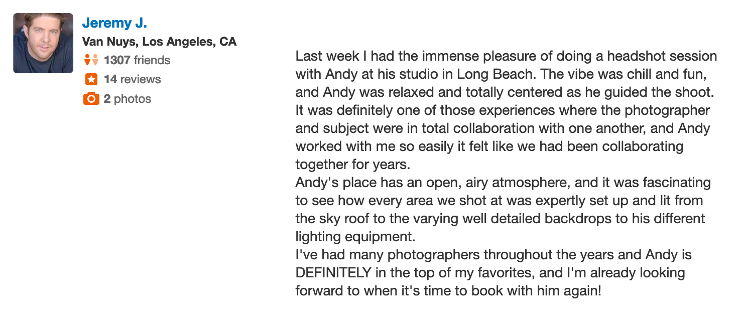738x320 pixels.
Task: Click the Van Nuys, Los Angeles location
Action: 159,42
